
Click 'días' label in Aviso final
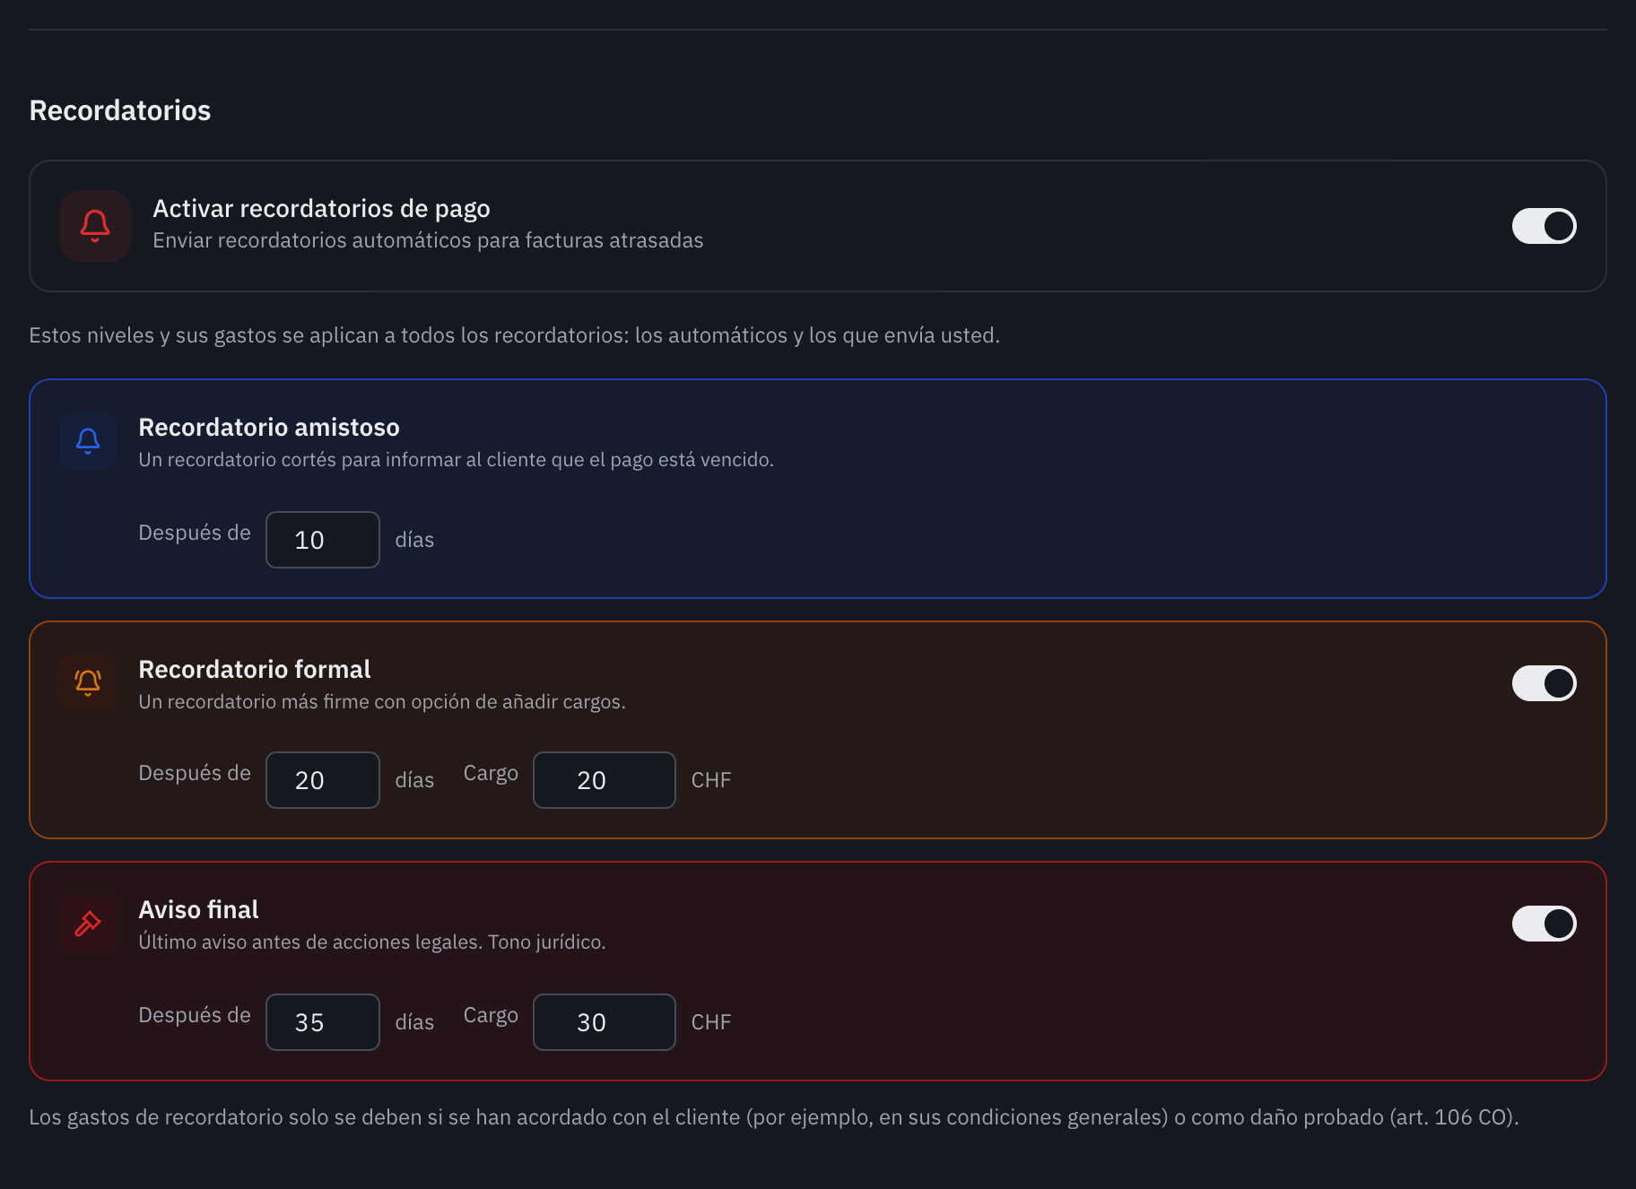[414, 1022]
